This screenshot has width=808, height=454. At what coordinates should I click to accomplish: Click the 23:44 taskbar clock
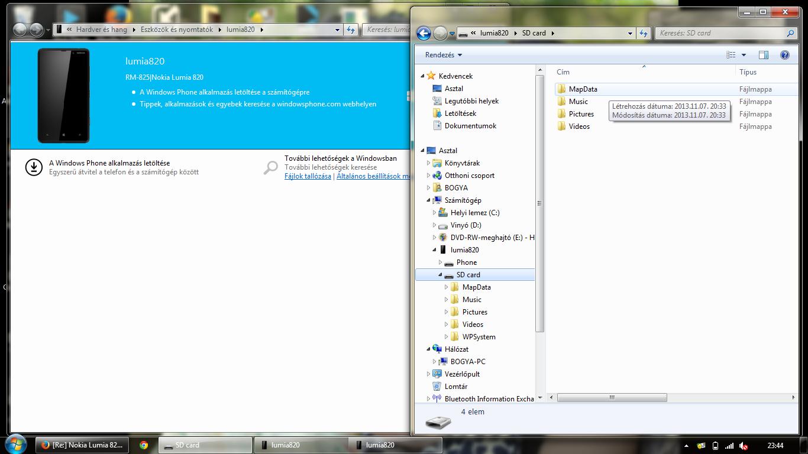coord(775,446)
